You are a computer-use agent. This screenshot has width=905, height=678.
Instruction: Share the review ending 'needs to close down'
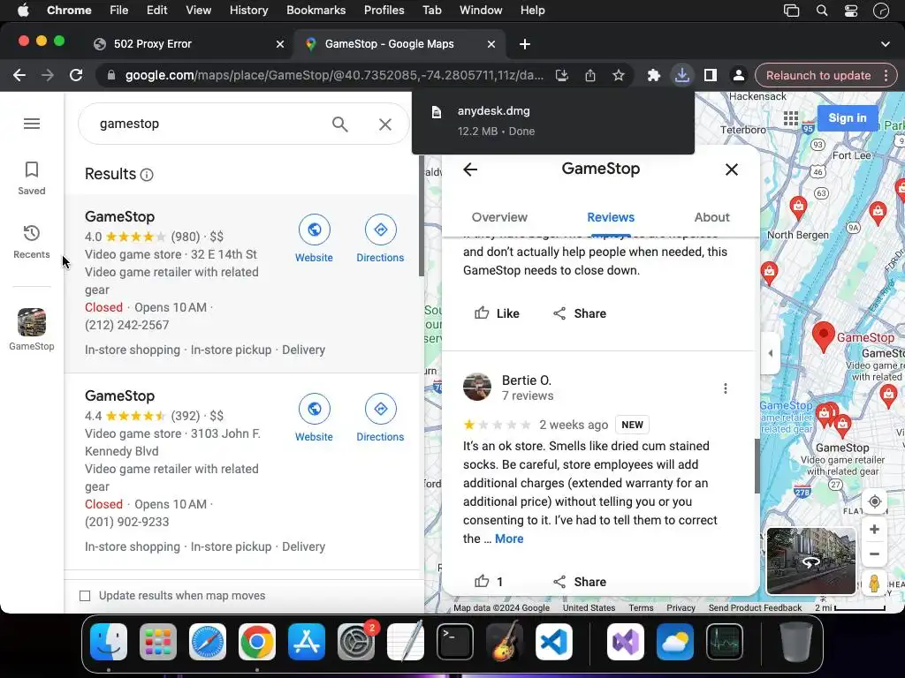click(x=580, y=313)
